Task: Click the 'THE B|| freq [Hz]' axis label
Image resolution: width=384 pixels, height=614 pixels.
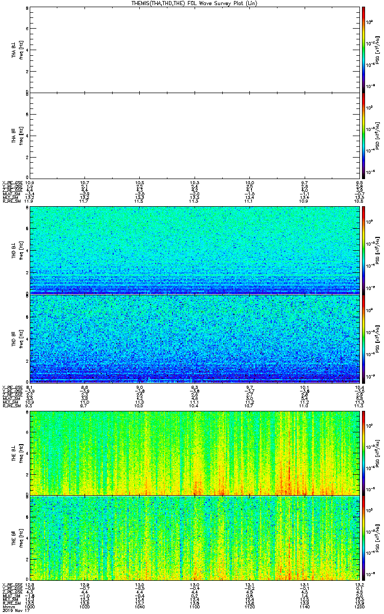Action: (17, 538)
